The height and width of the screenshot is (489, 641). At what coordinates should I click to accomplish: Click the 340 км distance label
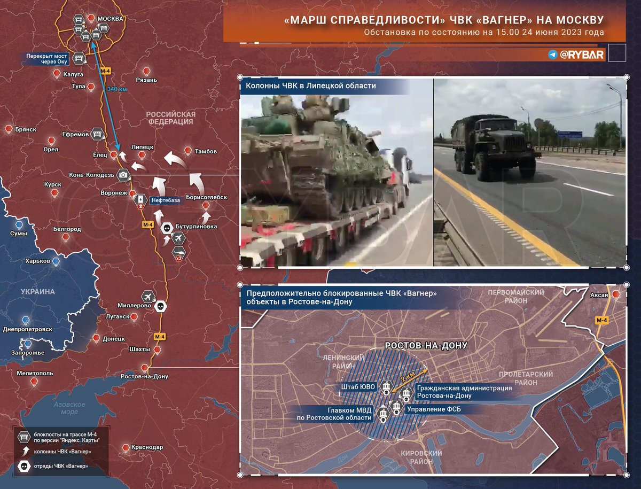click(116, 89)
